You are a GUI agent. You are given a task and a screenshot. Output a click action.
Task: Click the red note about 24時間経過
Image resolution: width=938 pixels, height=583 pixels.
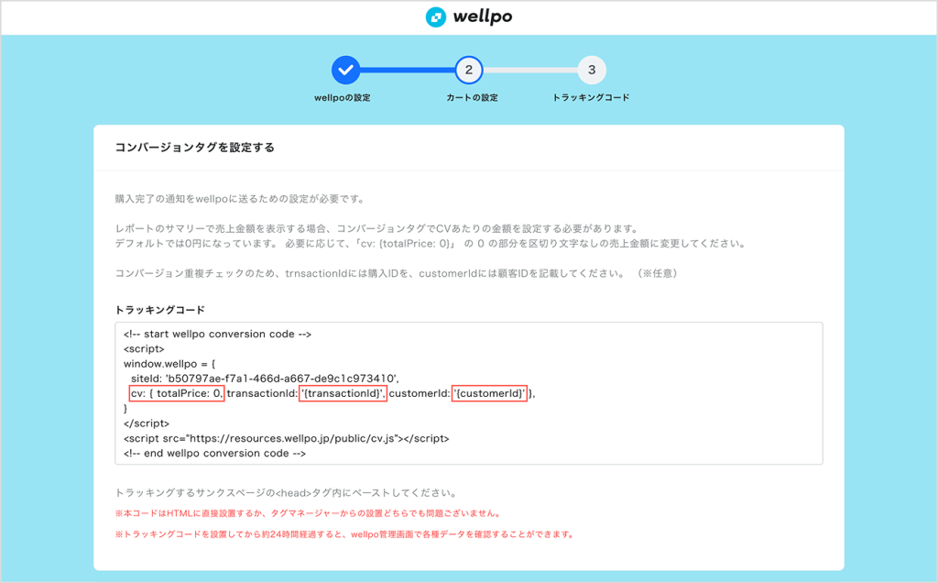pos(344,533)
